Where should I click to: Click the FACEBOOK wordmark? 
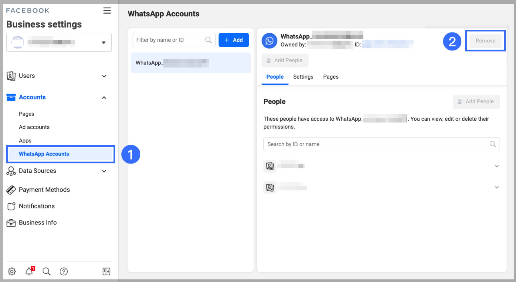pyautogui.click(x=28, y=11)
